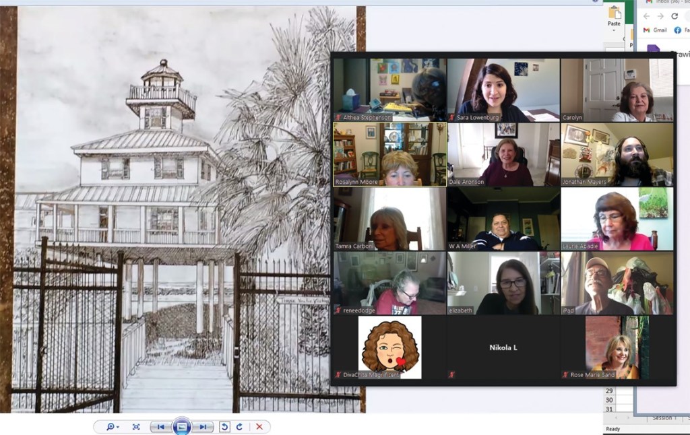This screenshot has height=435, width=690.
Task: Rotate the image clockwise
Action: click(239, 427)
